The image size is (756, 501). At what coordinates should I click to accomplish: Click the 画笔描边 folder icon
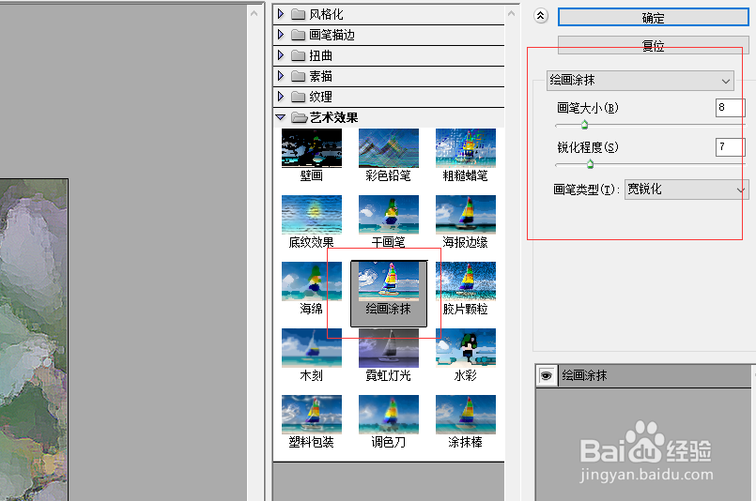pos(299,35)
